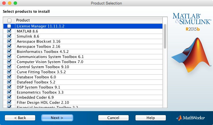Minimize the window with the yellow button

click(x=10, y=3)
